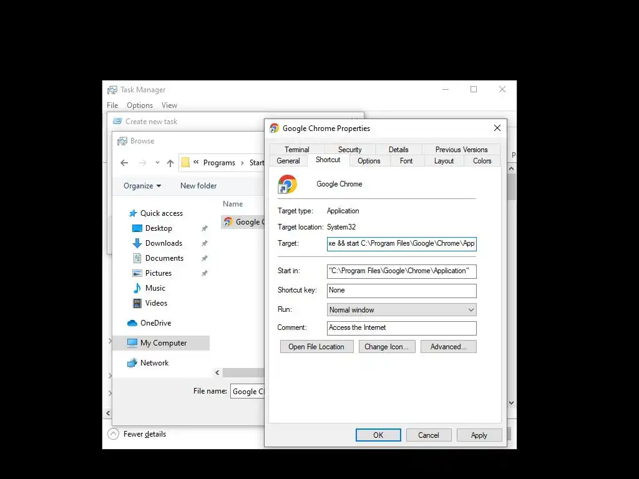Click the Browse dialog title icon

click(x=122, y=141)
